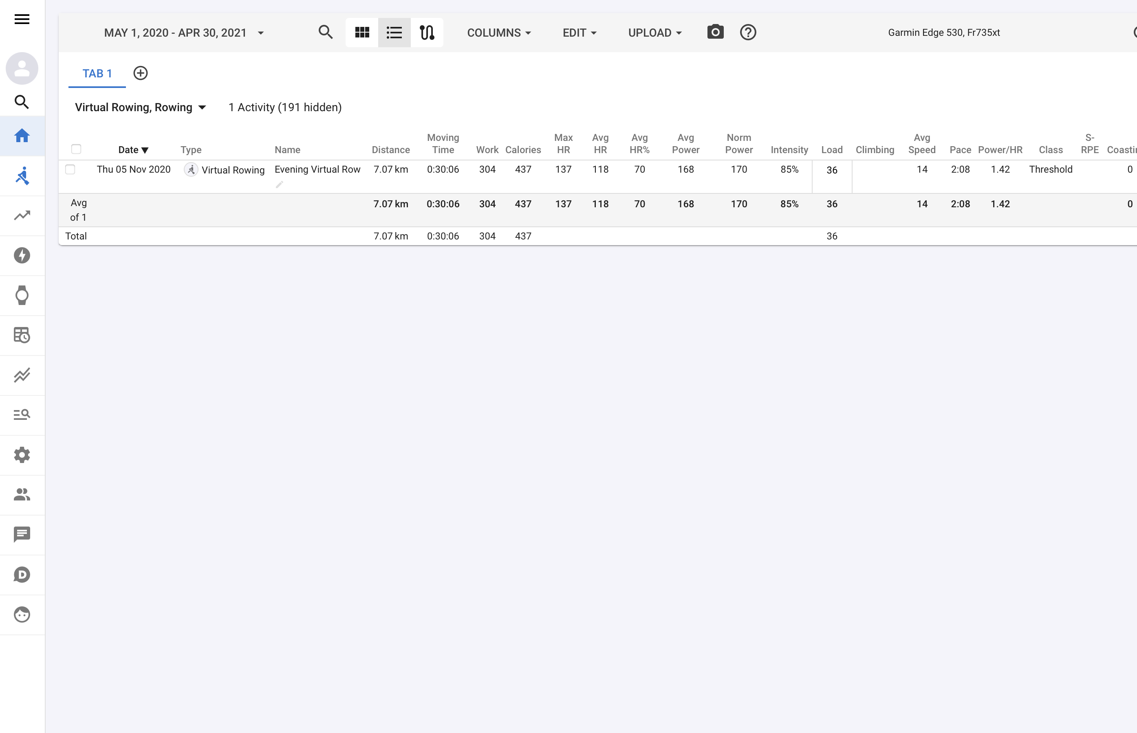
Task: Open the EDIT menu
Action: pos(579,33)
